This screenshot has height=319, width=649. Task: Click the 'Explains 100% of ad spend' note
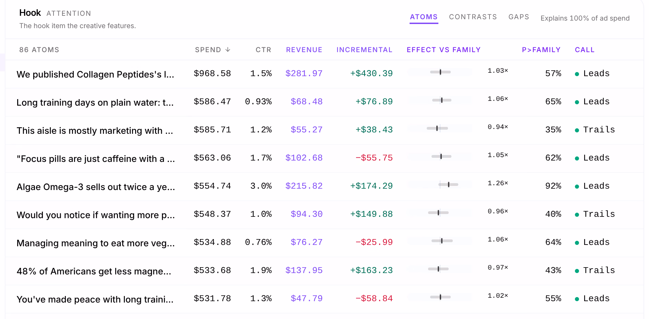point(585,18)
